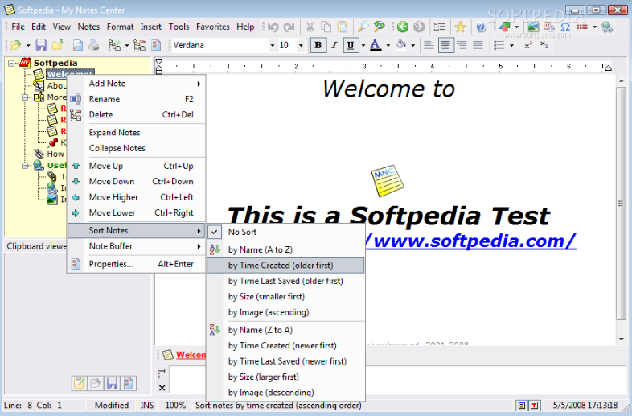The height and width of the screenshot is (416, 632).
Task: Open the dropdown arrow beside Add Note icon
Action: (126, 45)
